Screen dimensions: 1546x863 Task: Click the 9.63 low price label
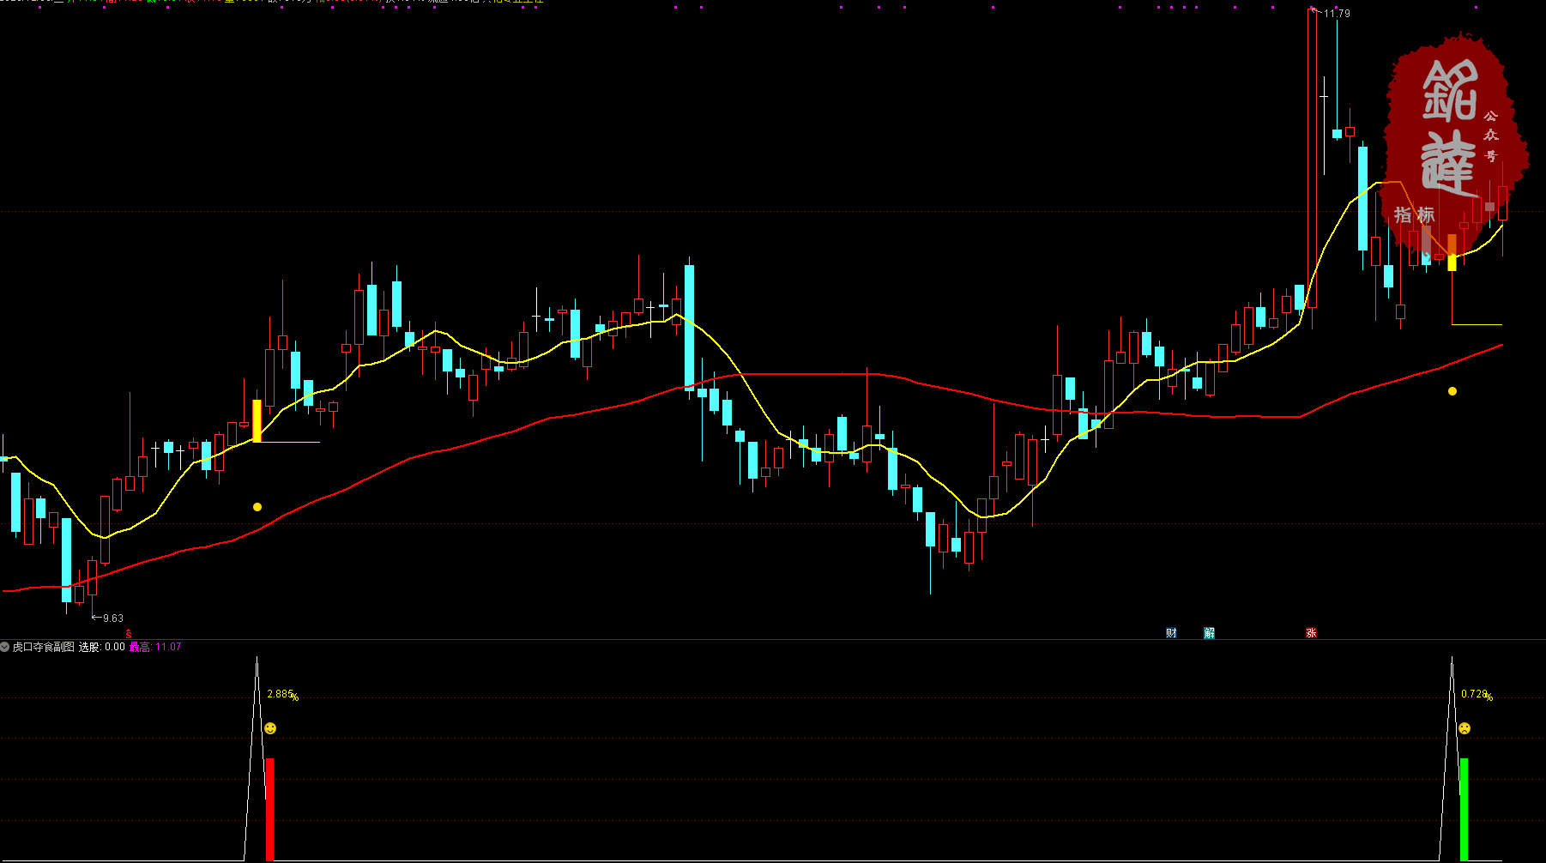click(112, 618)
